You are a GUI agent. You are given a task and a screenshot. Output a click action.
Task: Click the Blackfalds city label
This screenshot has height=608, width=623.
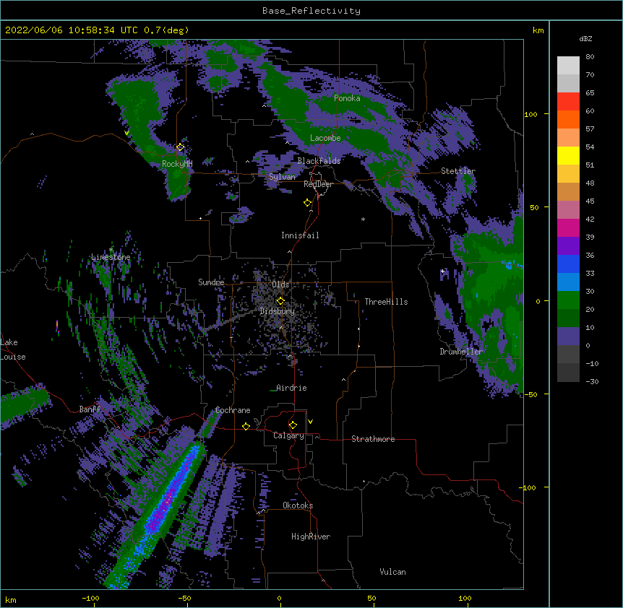coord(319,161)
